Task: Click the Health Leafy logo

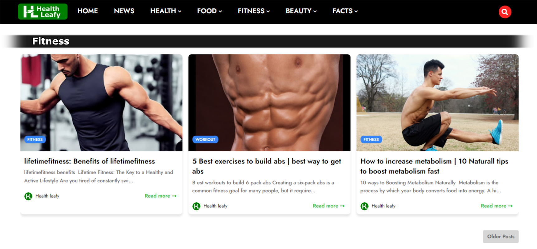Action: [x=43, y=12]
